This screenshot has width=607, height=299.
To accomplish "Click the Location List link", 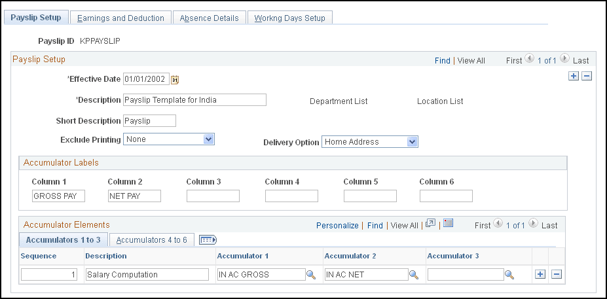I will coord(440,101).
